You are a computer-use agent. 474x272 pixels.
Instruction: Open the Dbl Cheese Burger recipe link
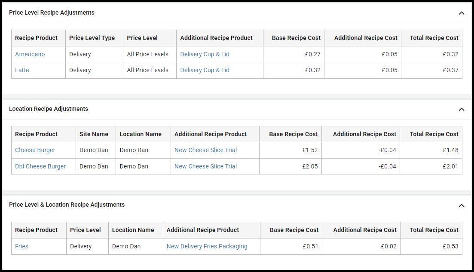pyautogui.click(x=40, y=166)
